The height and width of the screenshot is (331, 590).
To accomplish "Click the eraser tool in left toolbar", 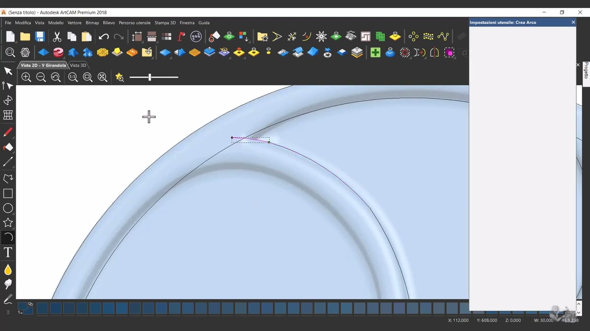I will 8,147.
